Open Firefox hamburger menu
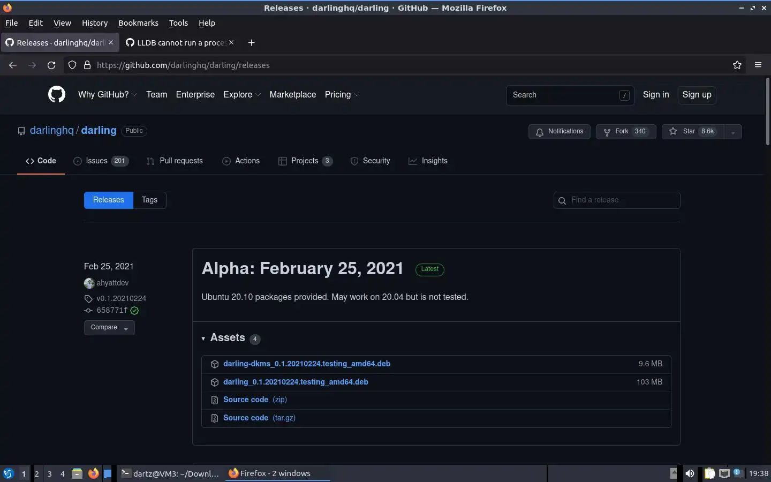 point(758,65)
